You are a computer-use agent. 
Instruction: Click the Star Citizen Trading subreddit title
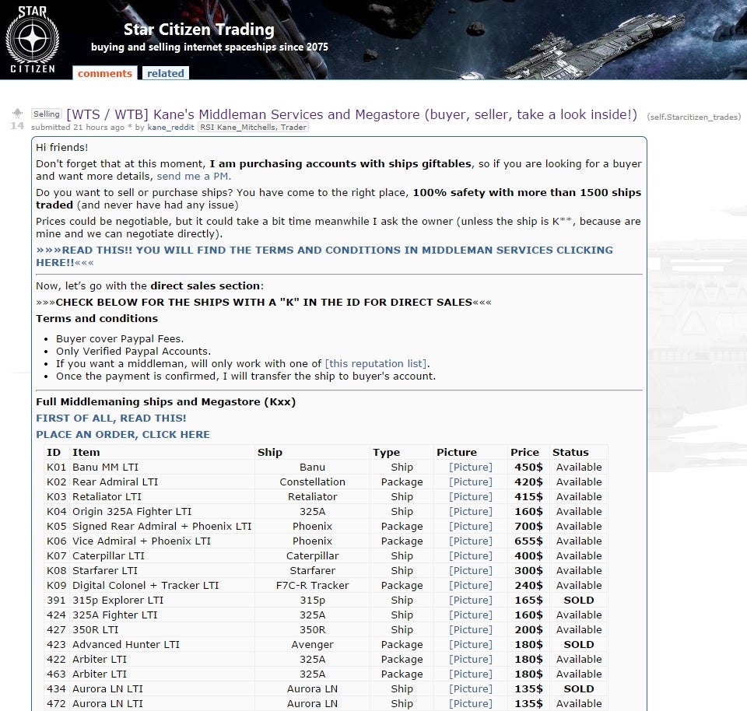coord(198,30)
